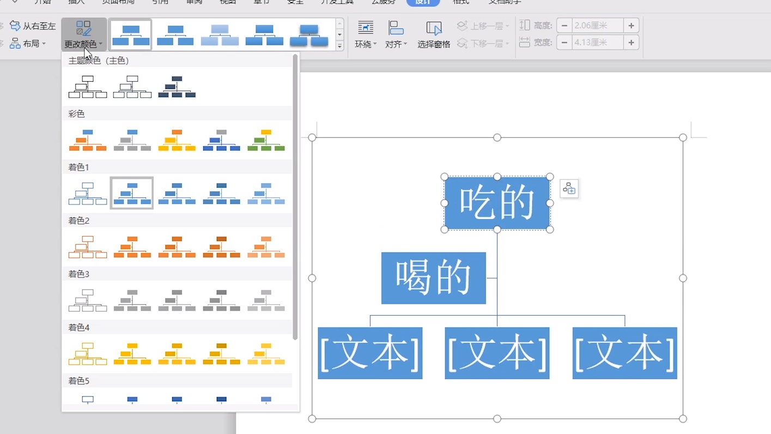Pick the blue-and-gray scheme under 彩色
Screen dimensions: 771x434
click(132, 140)
